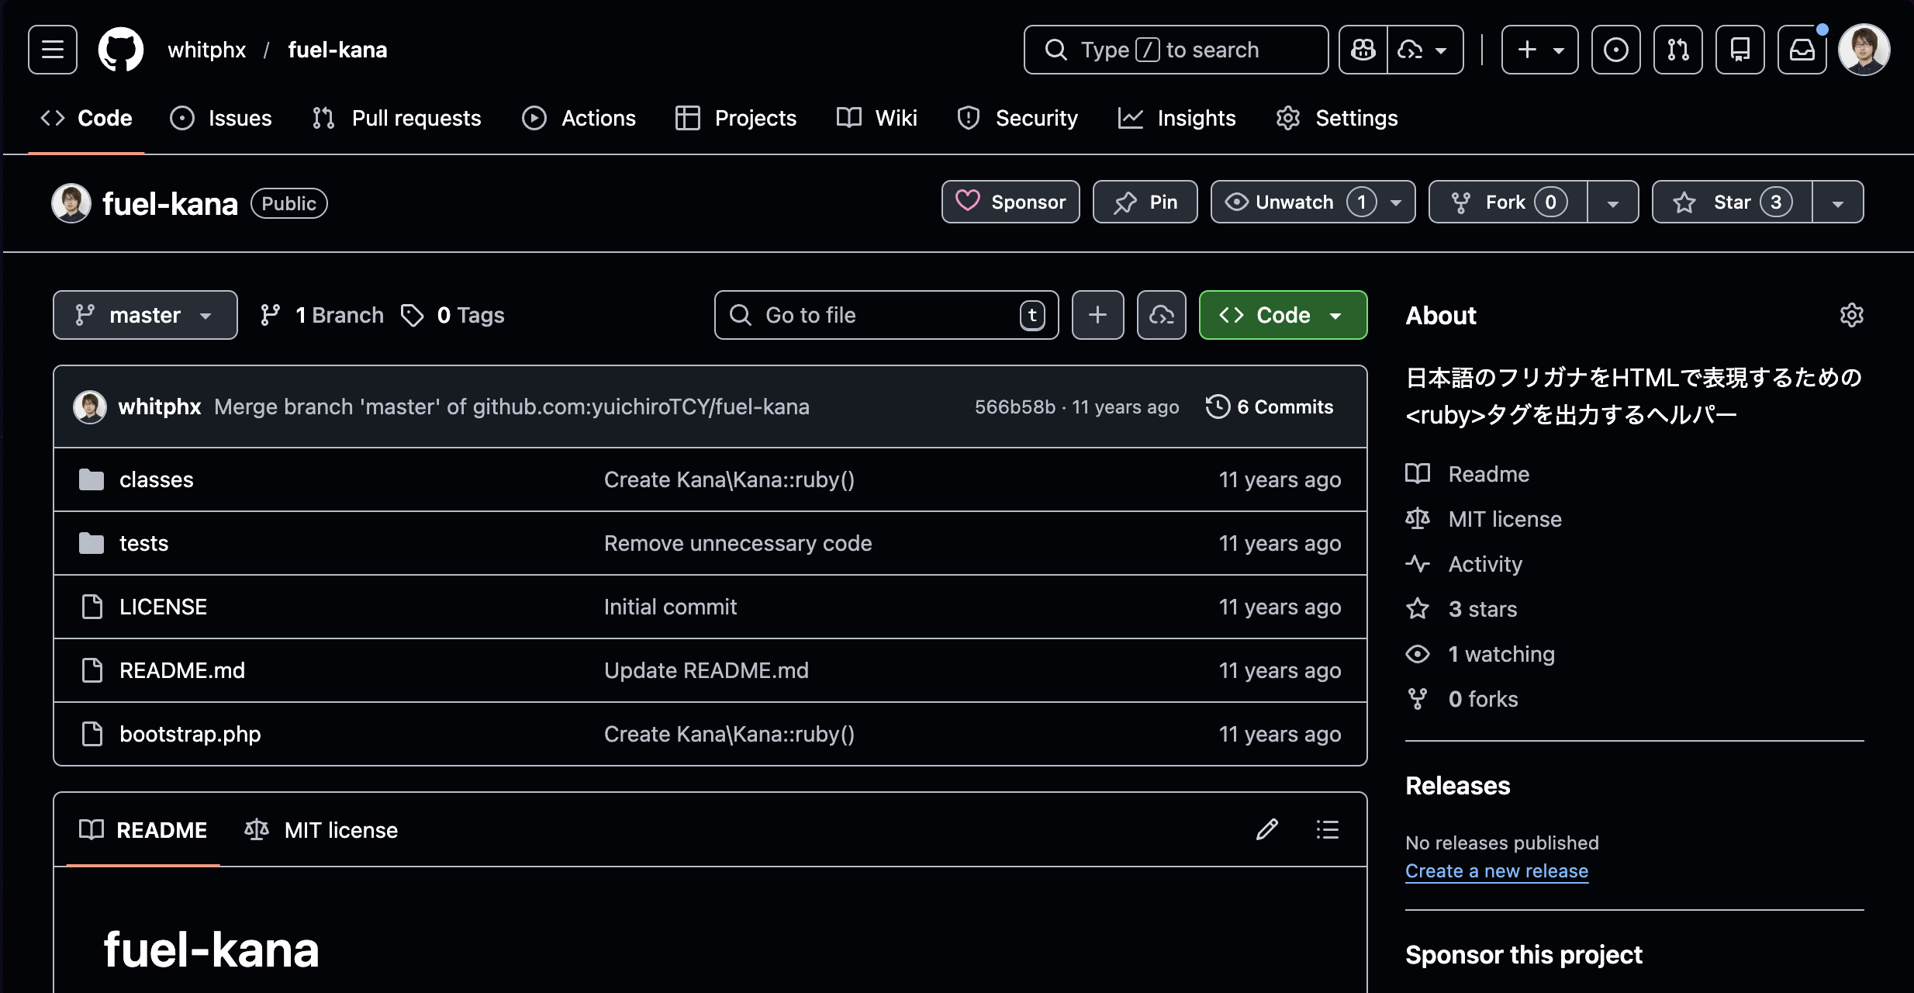Open the user profile avatar menu
The image size is (1914, 993).
[x=1864, y=50]
